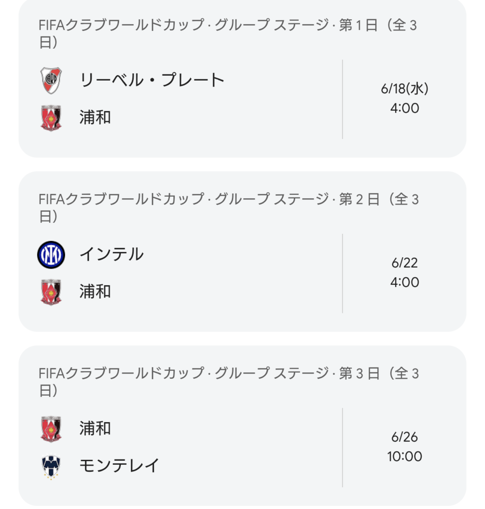Click Urawa crest in matchday 1 card
485x509 pixels.
51,118
